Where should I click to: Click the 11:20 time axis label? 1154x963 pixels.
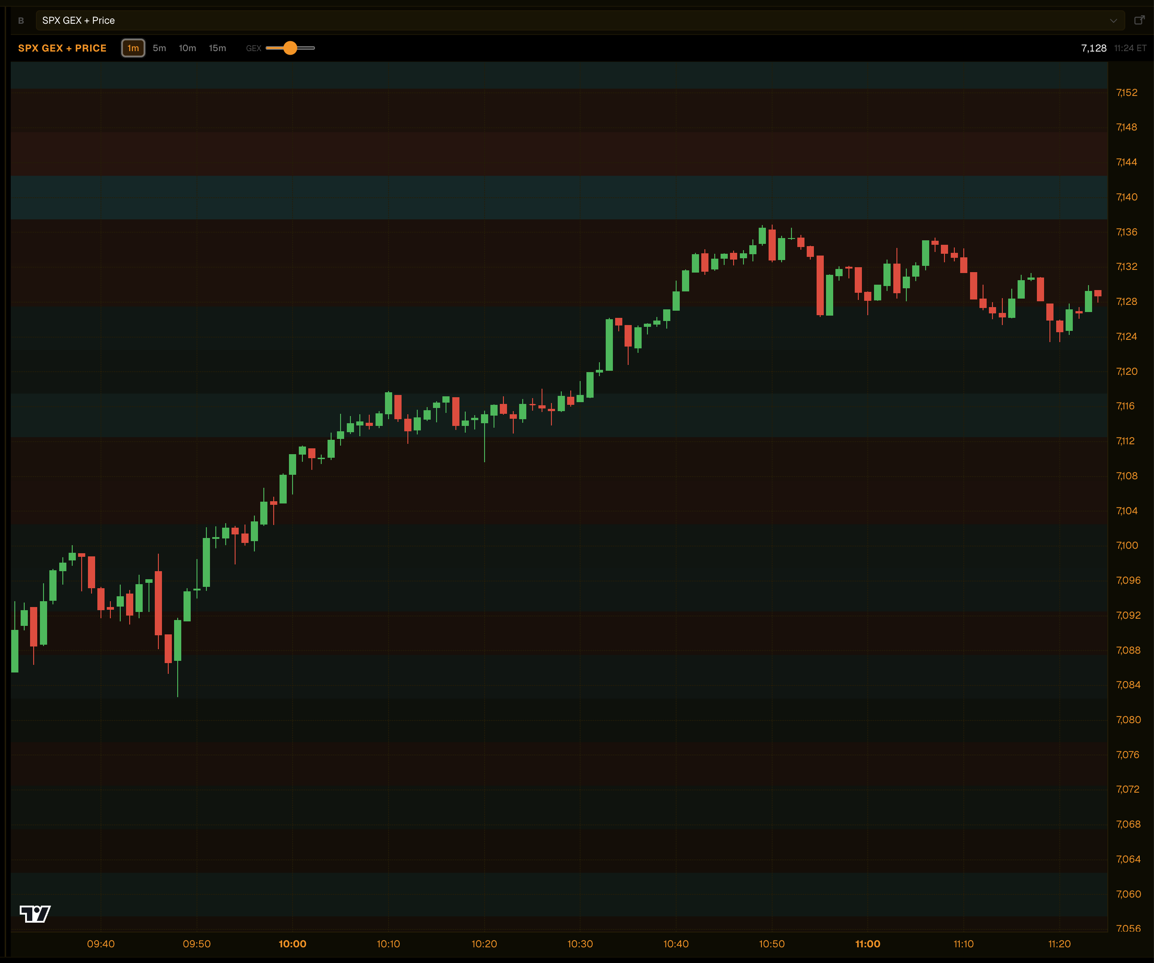coord(1059,944)
